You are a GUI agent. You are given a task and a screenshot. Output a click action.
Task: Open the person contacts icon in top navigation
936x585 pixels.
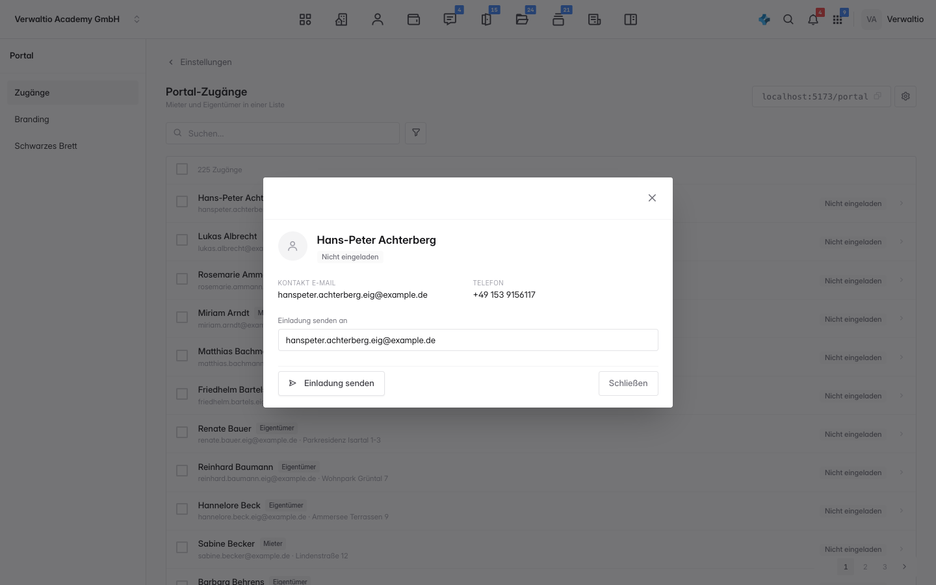pos(378,19)
